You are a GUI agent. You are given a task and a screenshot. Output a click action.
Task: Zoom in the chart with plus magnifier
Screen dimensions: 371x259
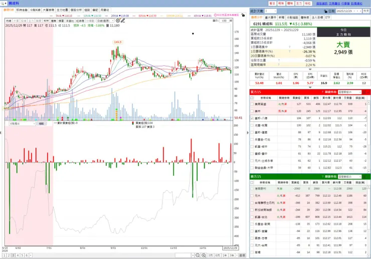(x=204, y=255)
